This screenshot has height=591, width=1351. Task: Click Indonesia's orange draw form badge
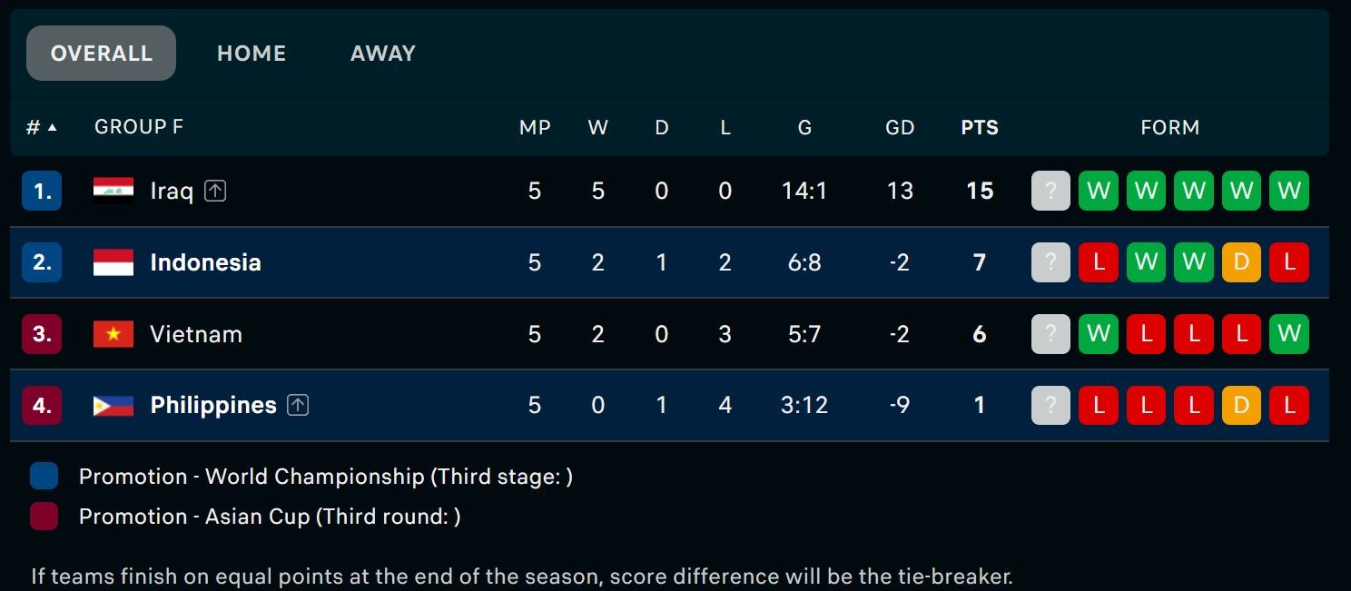point(1241,262)
